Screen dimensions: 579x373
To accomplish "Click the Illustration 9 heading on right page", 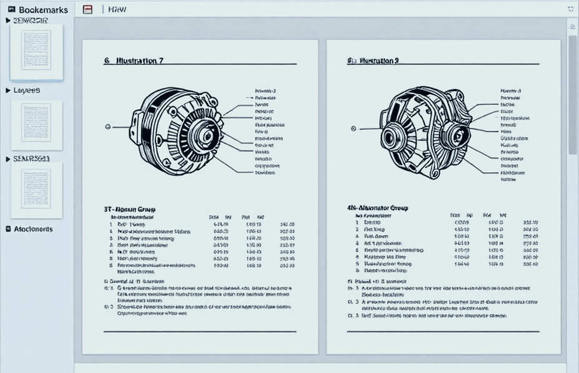I will click(x=379, y=61).
